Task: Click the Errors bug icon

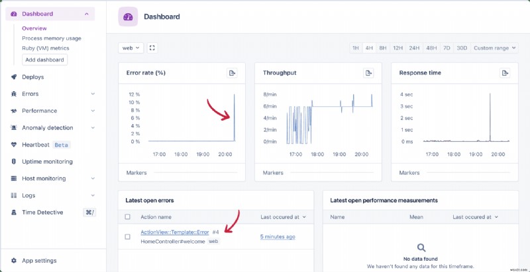Action: click(13, 94)
